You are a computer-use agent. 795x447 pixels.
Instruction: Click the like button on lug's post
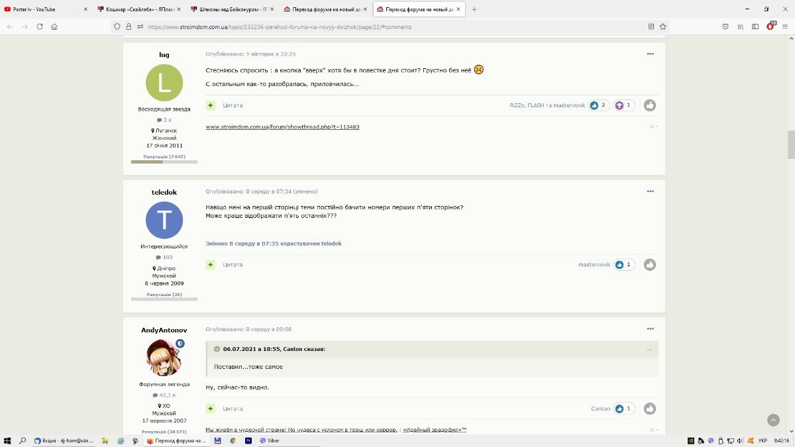[x=650, y=105]
